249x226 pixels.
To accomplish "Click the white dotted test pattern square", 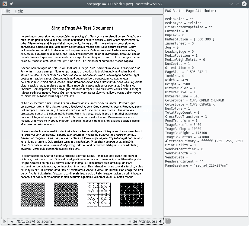I will (99, 195).
